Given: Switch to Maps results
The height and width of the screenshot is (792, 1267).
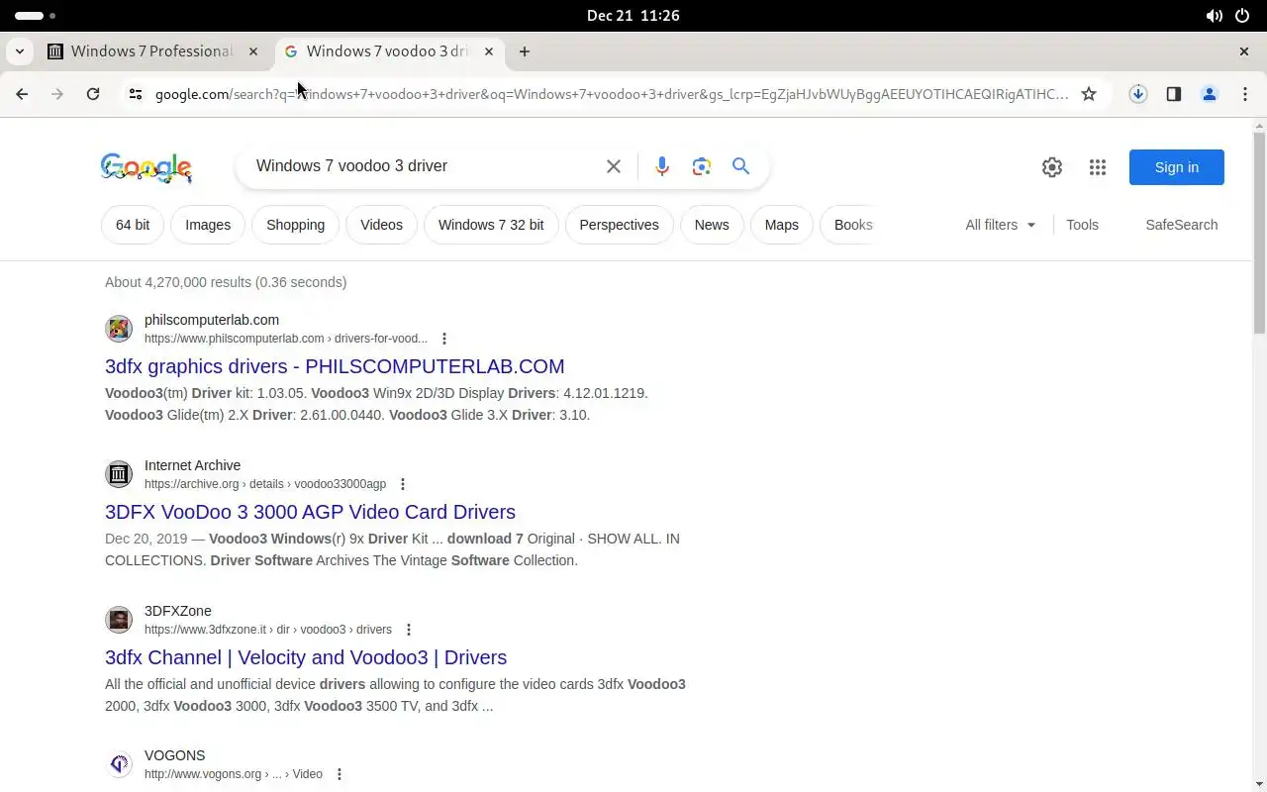Looking at the screenshot, I should tap(781, 225).
